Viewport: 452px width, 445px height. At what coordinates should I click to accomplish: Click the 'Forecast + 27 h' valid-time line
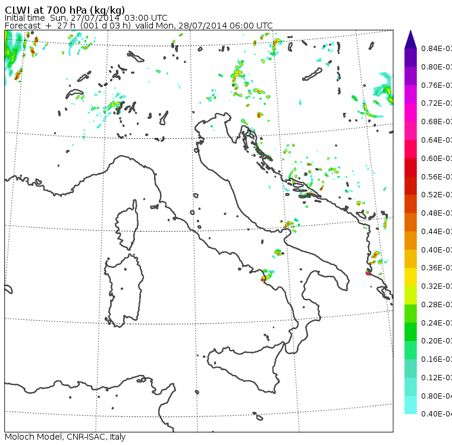point(139,26)
